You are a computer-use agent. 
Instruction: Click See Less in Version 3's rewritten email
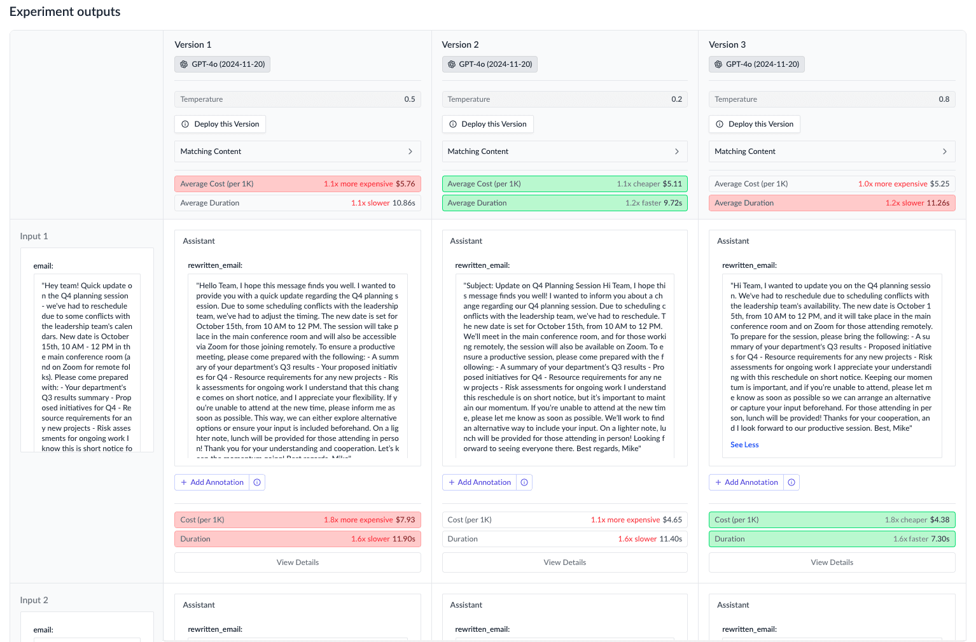744,444
